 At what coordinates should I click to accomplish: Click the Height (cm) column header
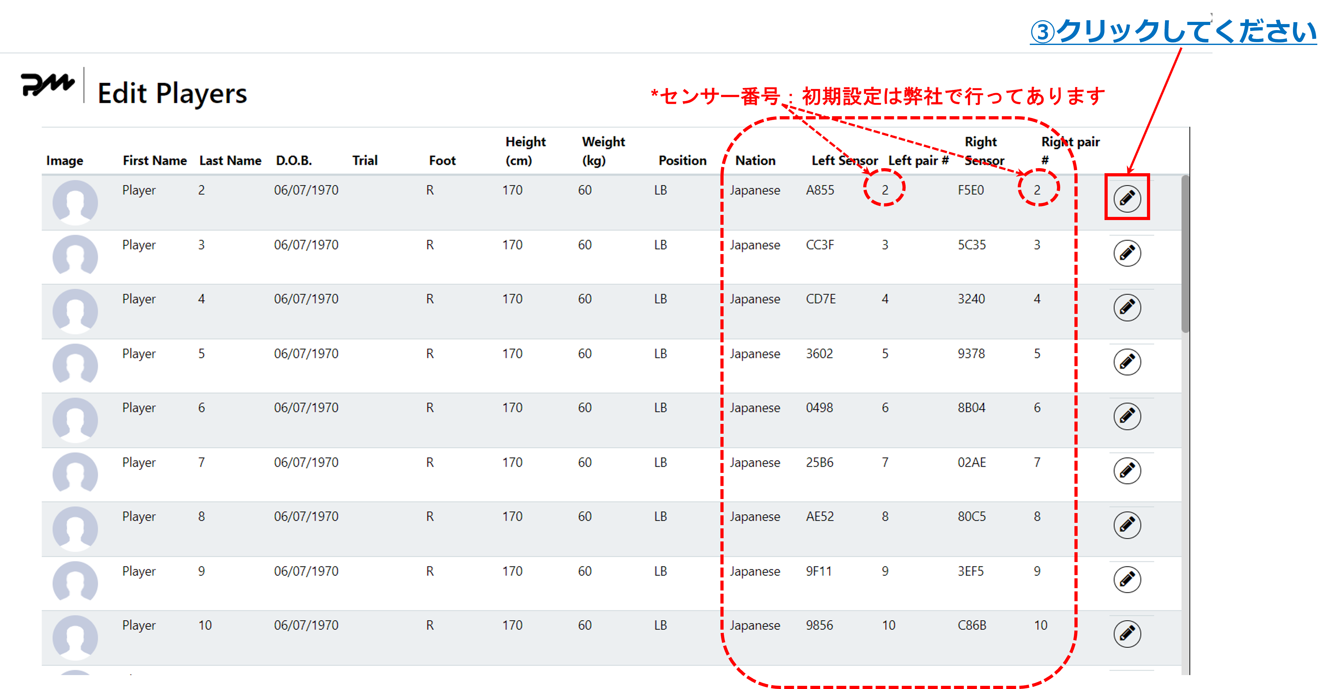525,151
